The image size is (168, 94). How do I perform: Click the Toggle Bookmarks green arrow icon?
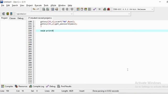pos(7,14)
